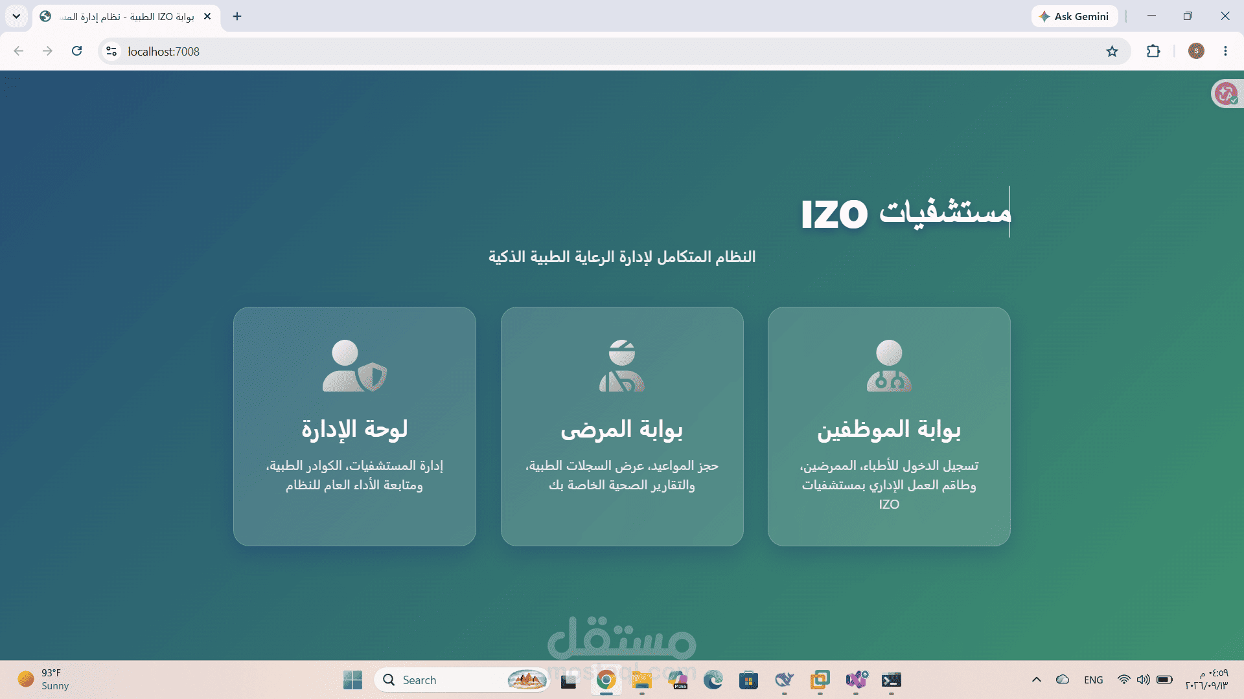Open Chrome's three-dot menu

pyautogui.click(x=1225, y=51)
